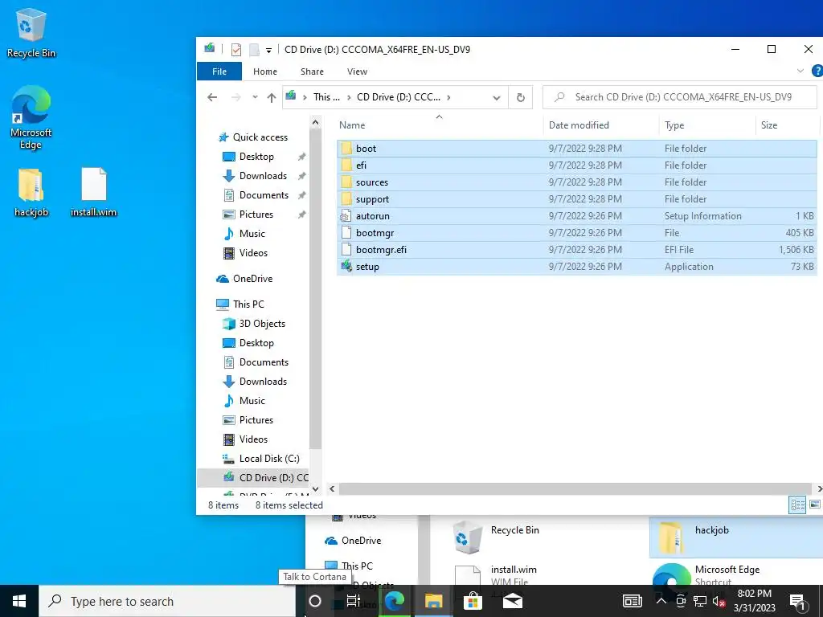This screenshot has height=617, width=823.
Task: Select the sources folder
Action: [x=577, y=182]
